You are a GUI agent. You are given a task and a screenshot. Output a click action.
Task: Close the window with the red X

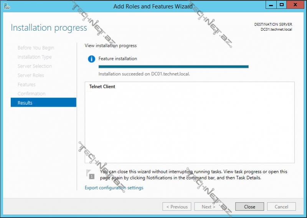pyautogui.click(x=295, y=5)
